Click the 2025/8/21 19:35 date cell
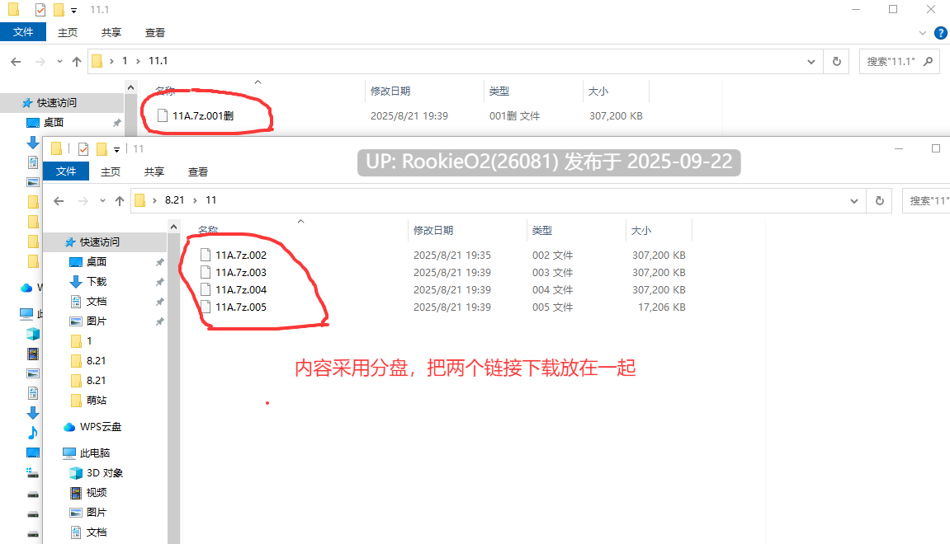950x544 pixels. tap(452, 255)
